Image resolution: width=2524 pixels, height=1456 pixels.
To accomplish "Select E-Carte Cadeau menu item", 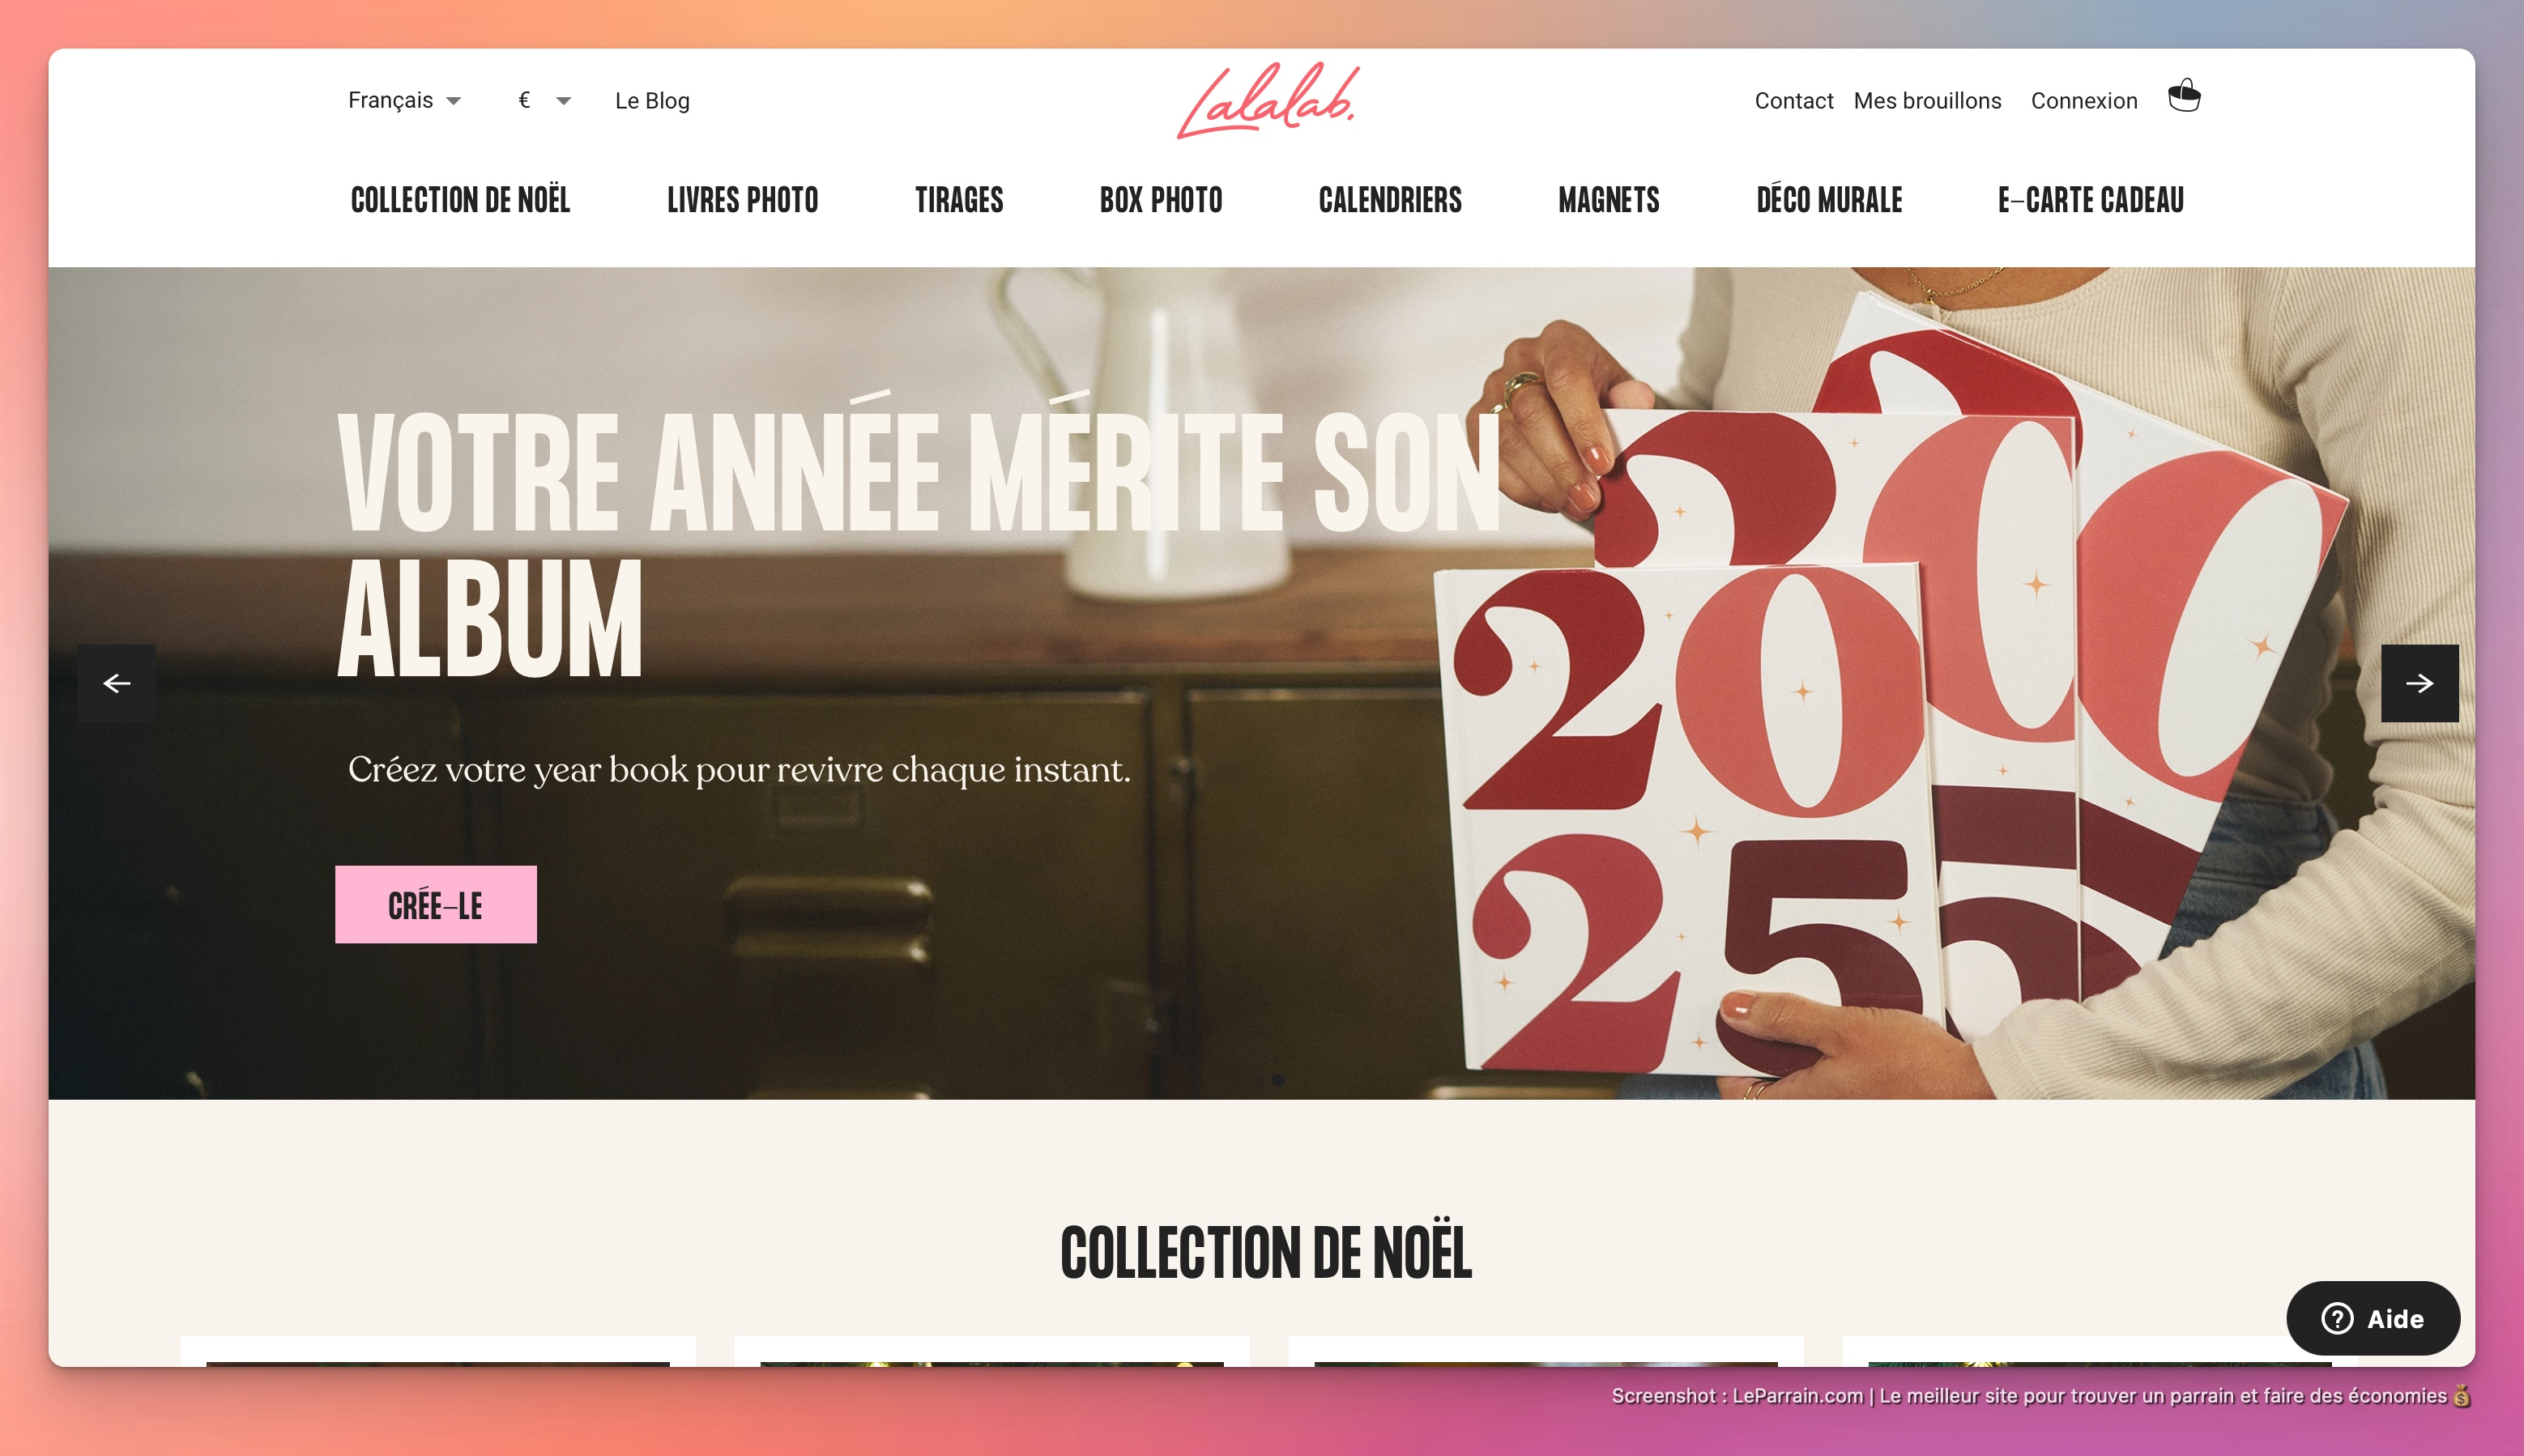I will click(2090, 200).
